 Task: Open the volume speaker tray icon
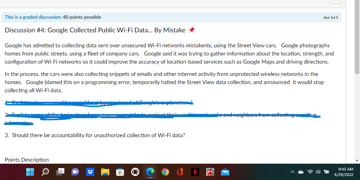(318, 172)
